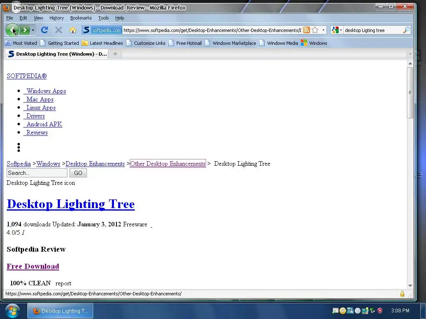Open the Free Hotmail bookmark

185,43
